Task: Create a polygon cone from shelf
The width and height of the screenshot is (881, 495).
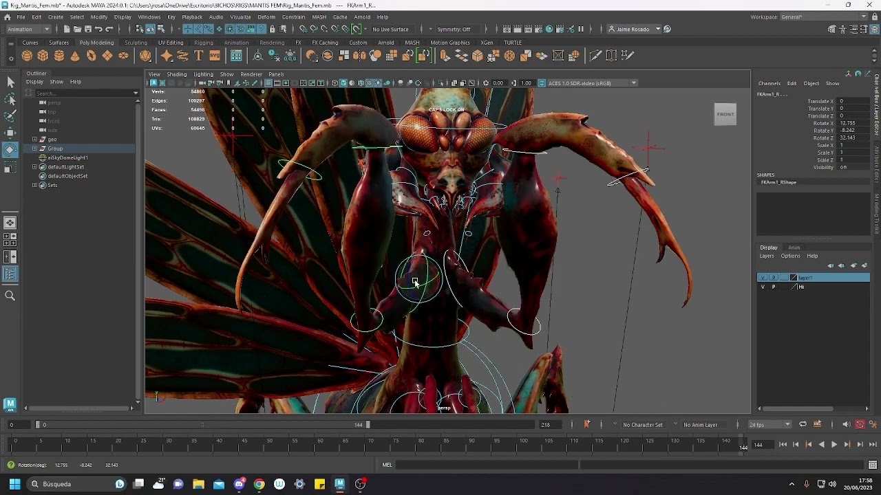Action: point(75,56)
